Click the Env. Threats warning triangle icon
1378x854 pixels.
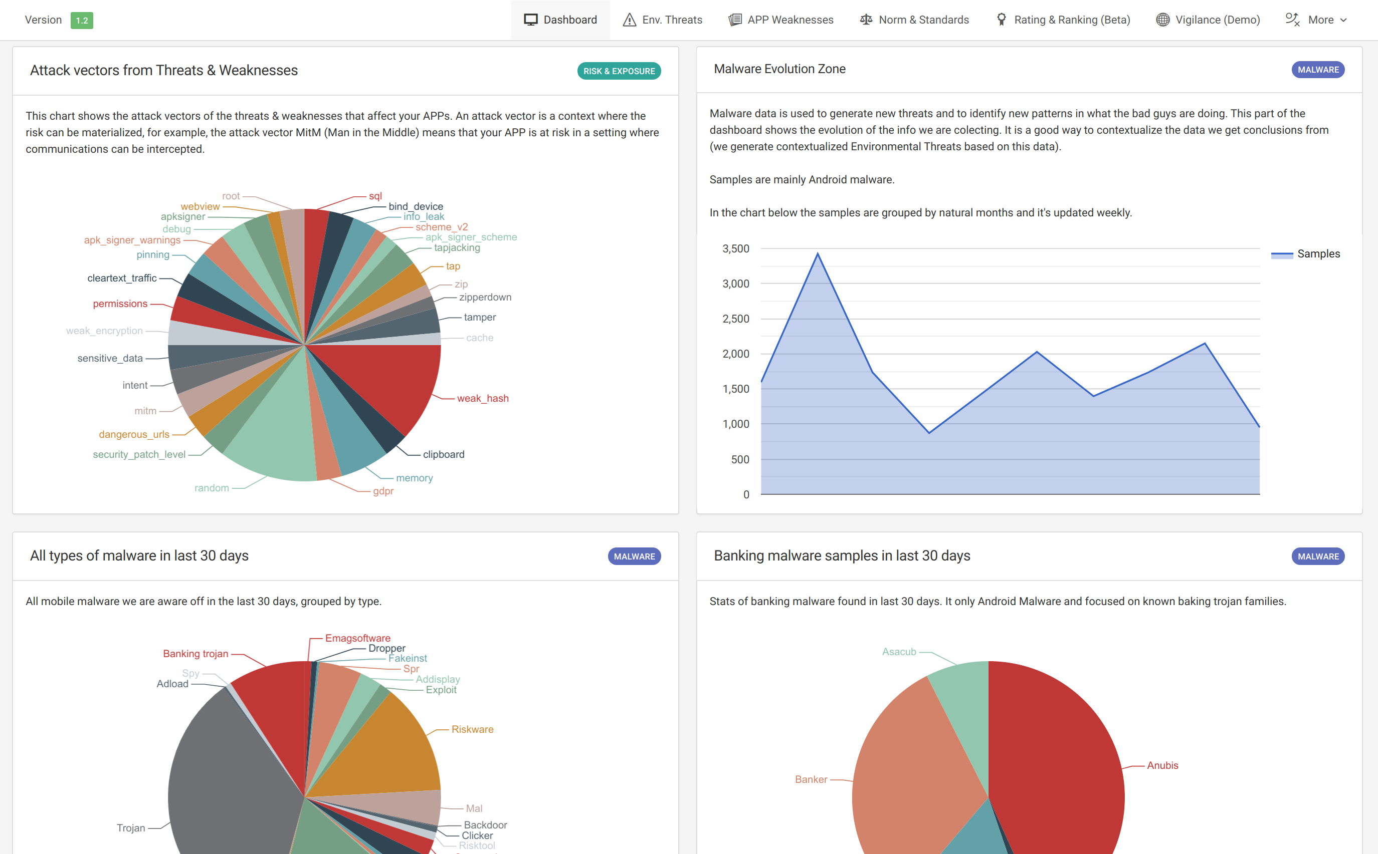click(x=629, y=20)
